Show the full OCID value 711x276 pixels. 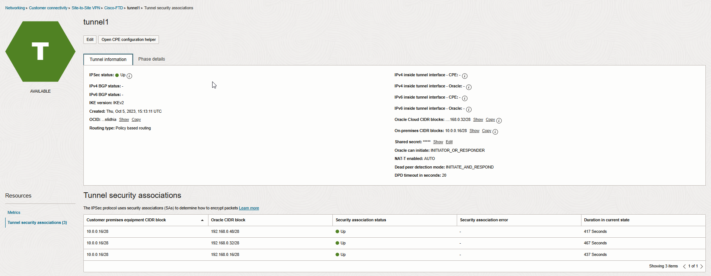tap(124, 120)
